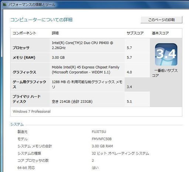The image size is (189, 172).
Task: Click the FMVNFC50B model value
Action: 102,139
